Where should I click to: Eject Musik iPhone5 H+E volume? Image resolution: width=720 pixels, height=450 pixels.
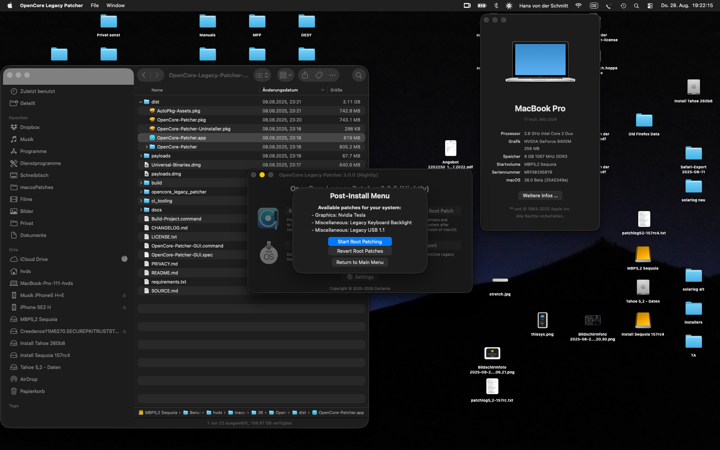click(124, 295)
